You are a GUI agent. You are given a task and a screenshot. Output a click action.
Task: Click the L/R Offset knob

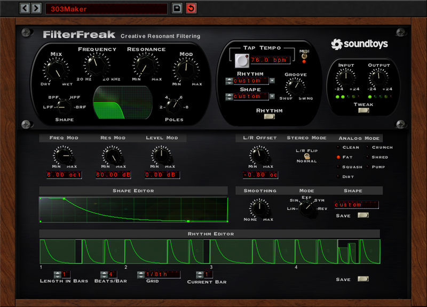[259, 155]
